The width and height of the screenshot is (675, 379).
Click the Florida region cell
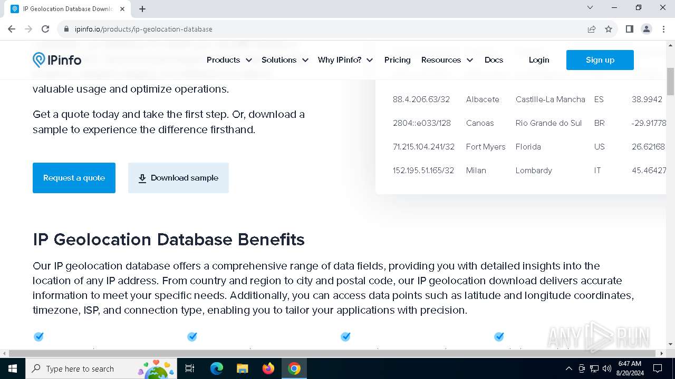click(x=528, y=147)
